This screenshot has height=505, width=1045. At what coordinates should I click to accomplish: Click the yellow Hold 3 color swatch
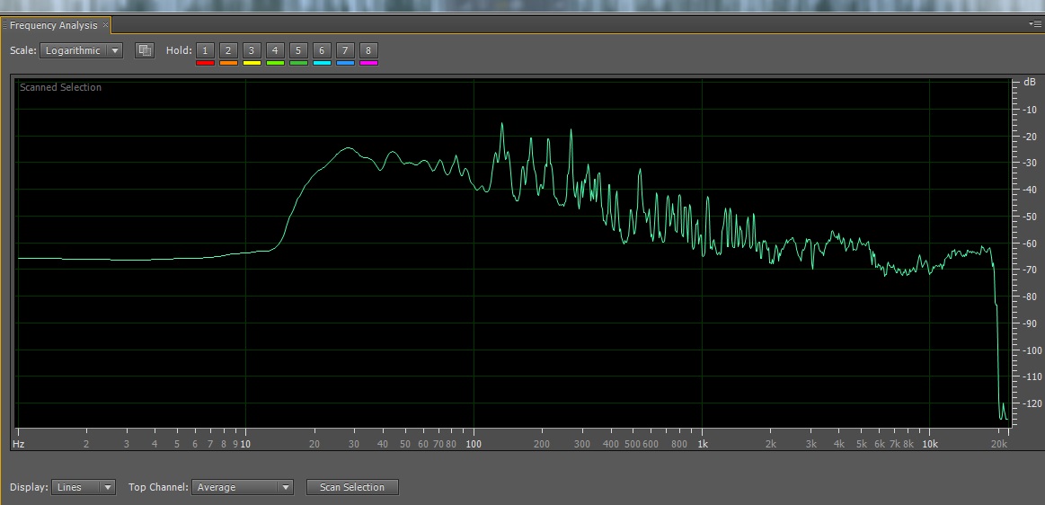(x=252, y=63)
